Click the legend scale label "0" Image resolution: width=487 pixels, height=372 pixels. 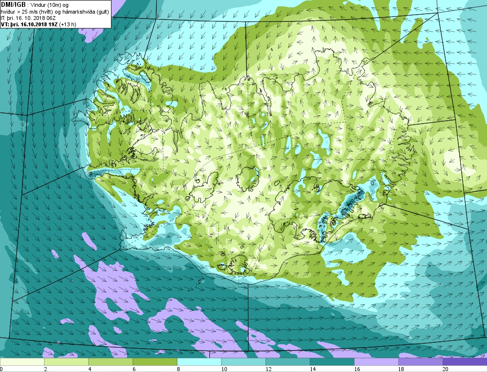click(x=1, y=369)
